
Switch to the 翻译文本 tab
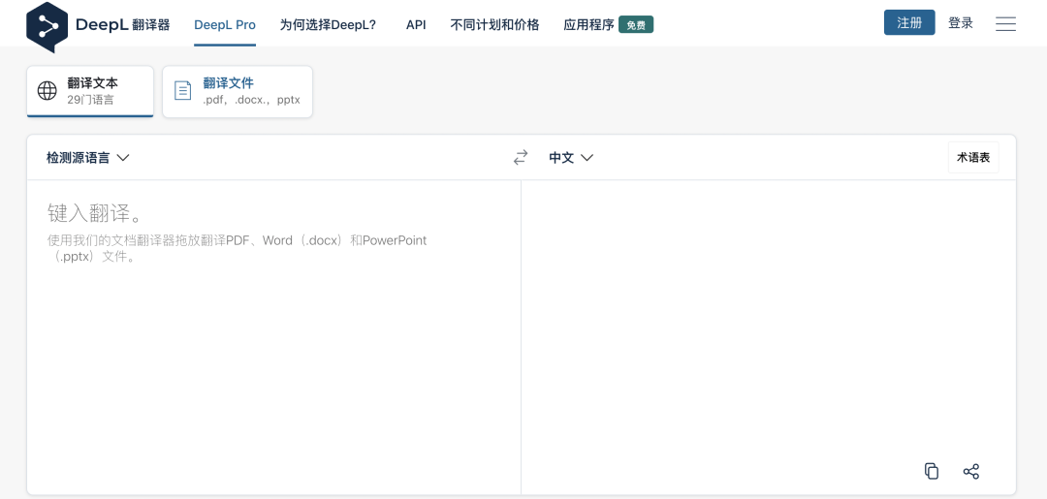tap(90, 91)
